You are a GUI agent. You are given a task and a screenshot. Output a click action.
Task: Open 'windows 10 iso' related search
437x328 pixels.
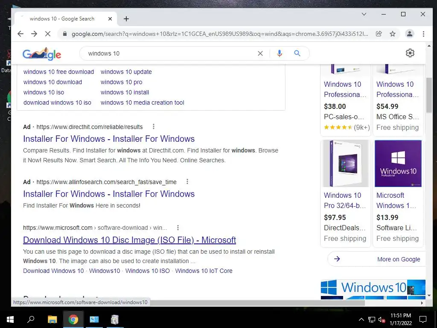[44, 92]
